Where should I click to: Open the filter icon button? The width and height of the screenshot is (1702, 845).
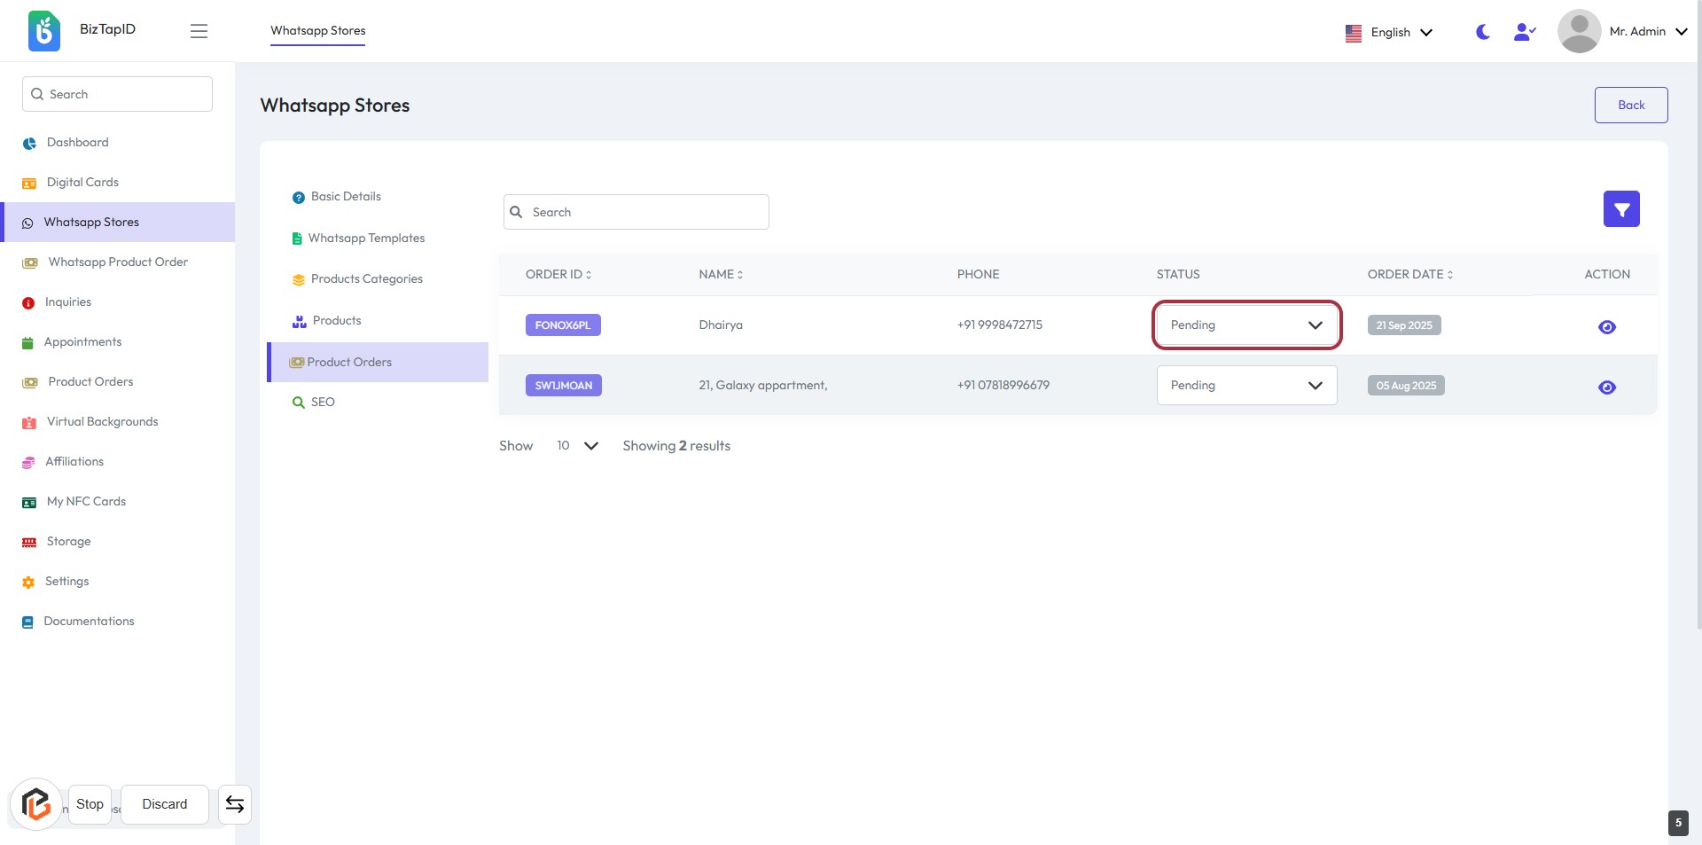[1620, 209]
